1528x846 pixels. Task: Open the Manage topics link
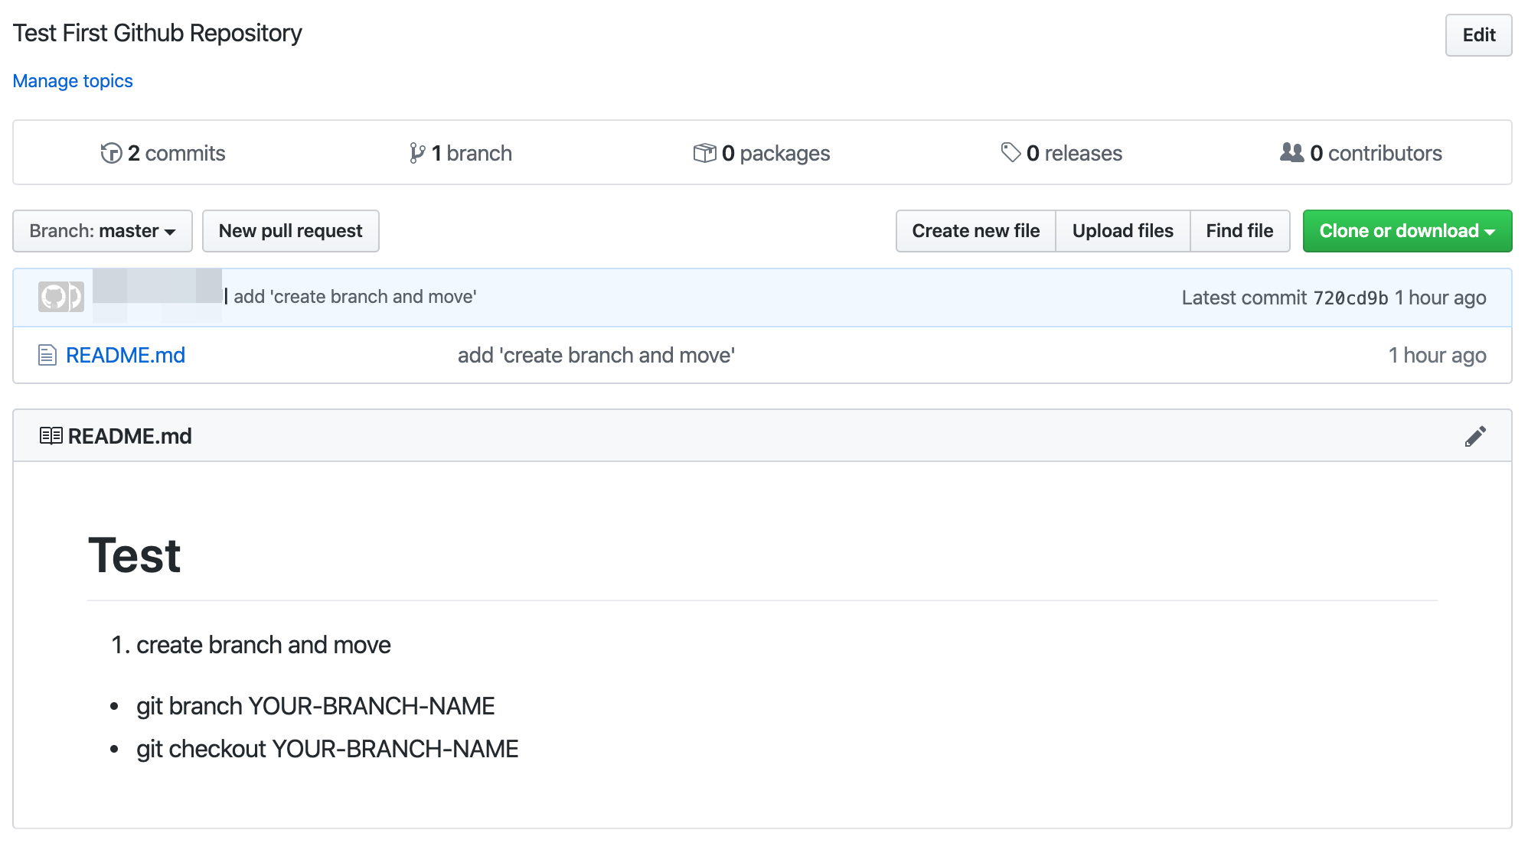coord(73,81)
